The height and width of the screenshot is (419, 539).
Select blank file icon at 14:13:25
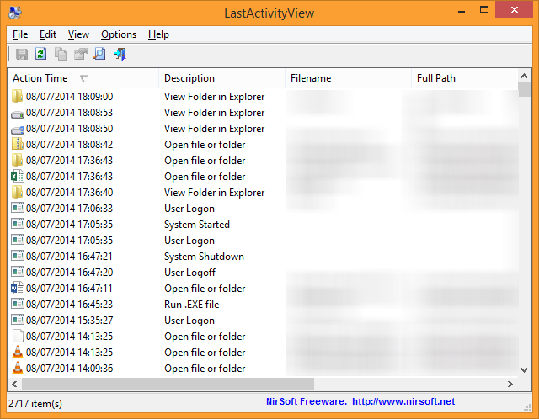pyautogui.click(x=17, y=336)
